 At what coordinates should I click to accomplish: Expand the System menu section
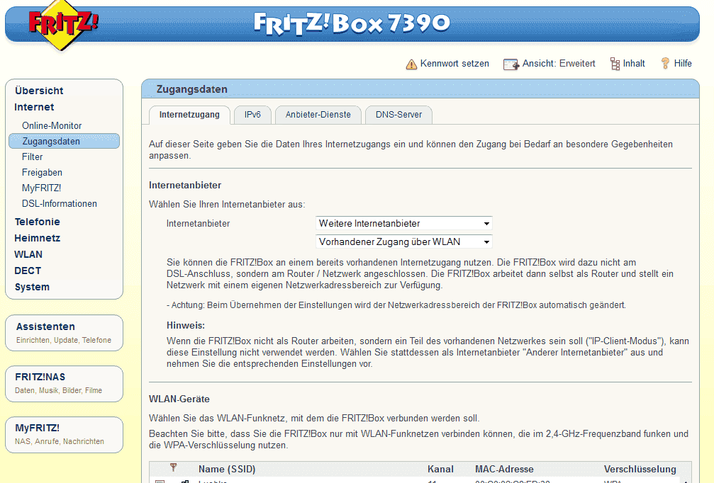[x=32, y=287]
